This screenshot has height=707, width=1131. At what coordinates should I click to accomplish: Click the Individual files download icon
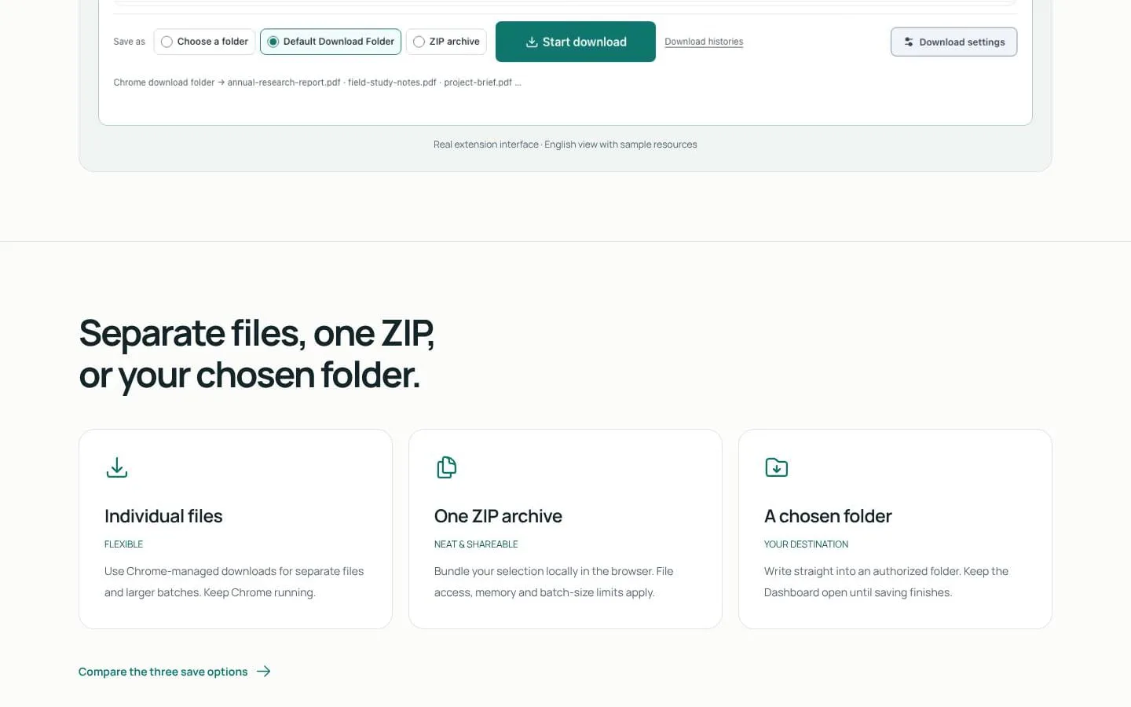(117, 467)
